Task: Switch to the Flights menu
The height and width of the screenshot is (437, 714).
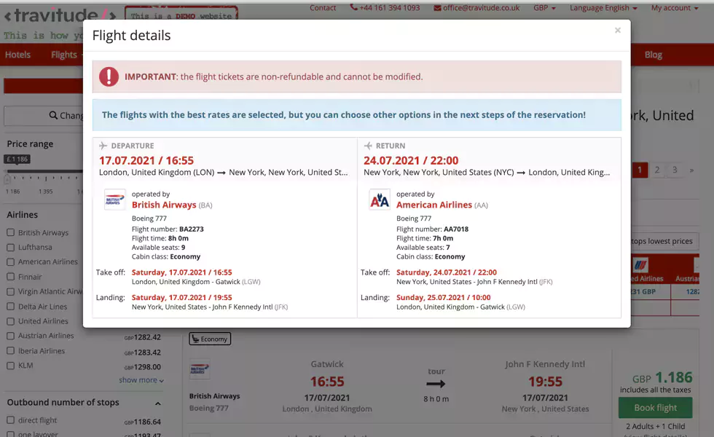Action: [x=64, y=55]
